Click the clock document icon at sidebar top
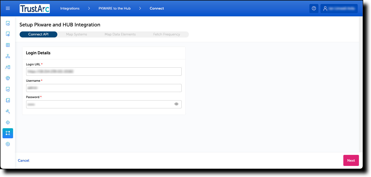 tap(8, 23)
